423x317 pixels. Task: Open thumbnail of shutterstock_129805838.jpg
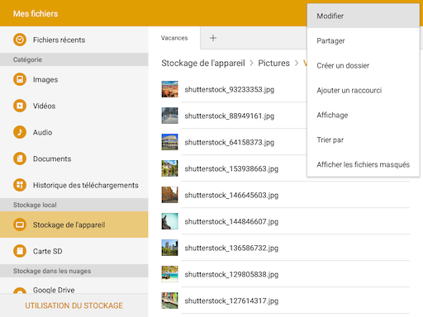[x=169, y=274]
